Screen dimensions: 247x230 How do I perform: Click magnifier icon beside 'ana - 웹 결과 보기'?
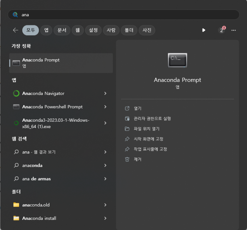pyautogui.click(x=16, y=152)
